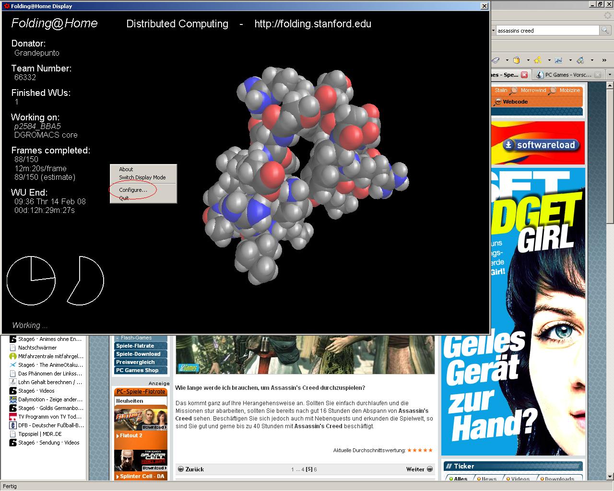Open the search engine dropdown arrow

493,30
